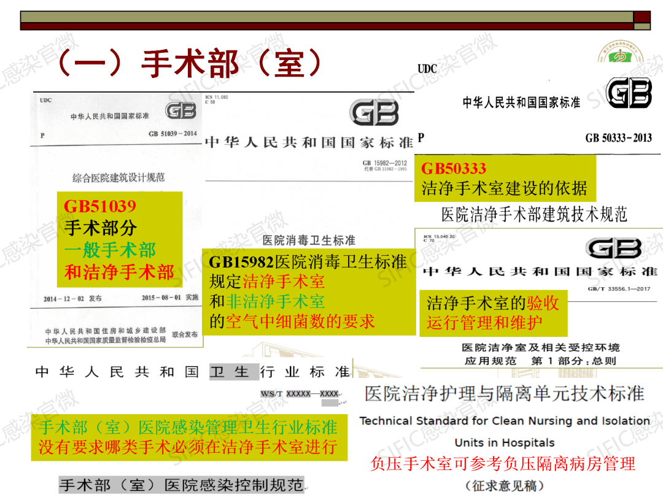The width and height of the screenshot is (663, 497).
Task: Click the GB logo on GB 51039-2014 cover
Action: click(181, 110)
